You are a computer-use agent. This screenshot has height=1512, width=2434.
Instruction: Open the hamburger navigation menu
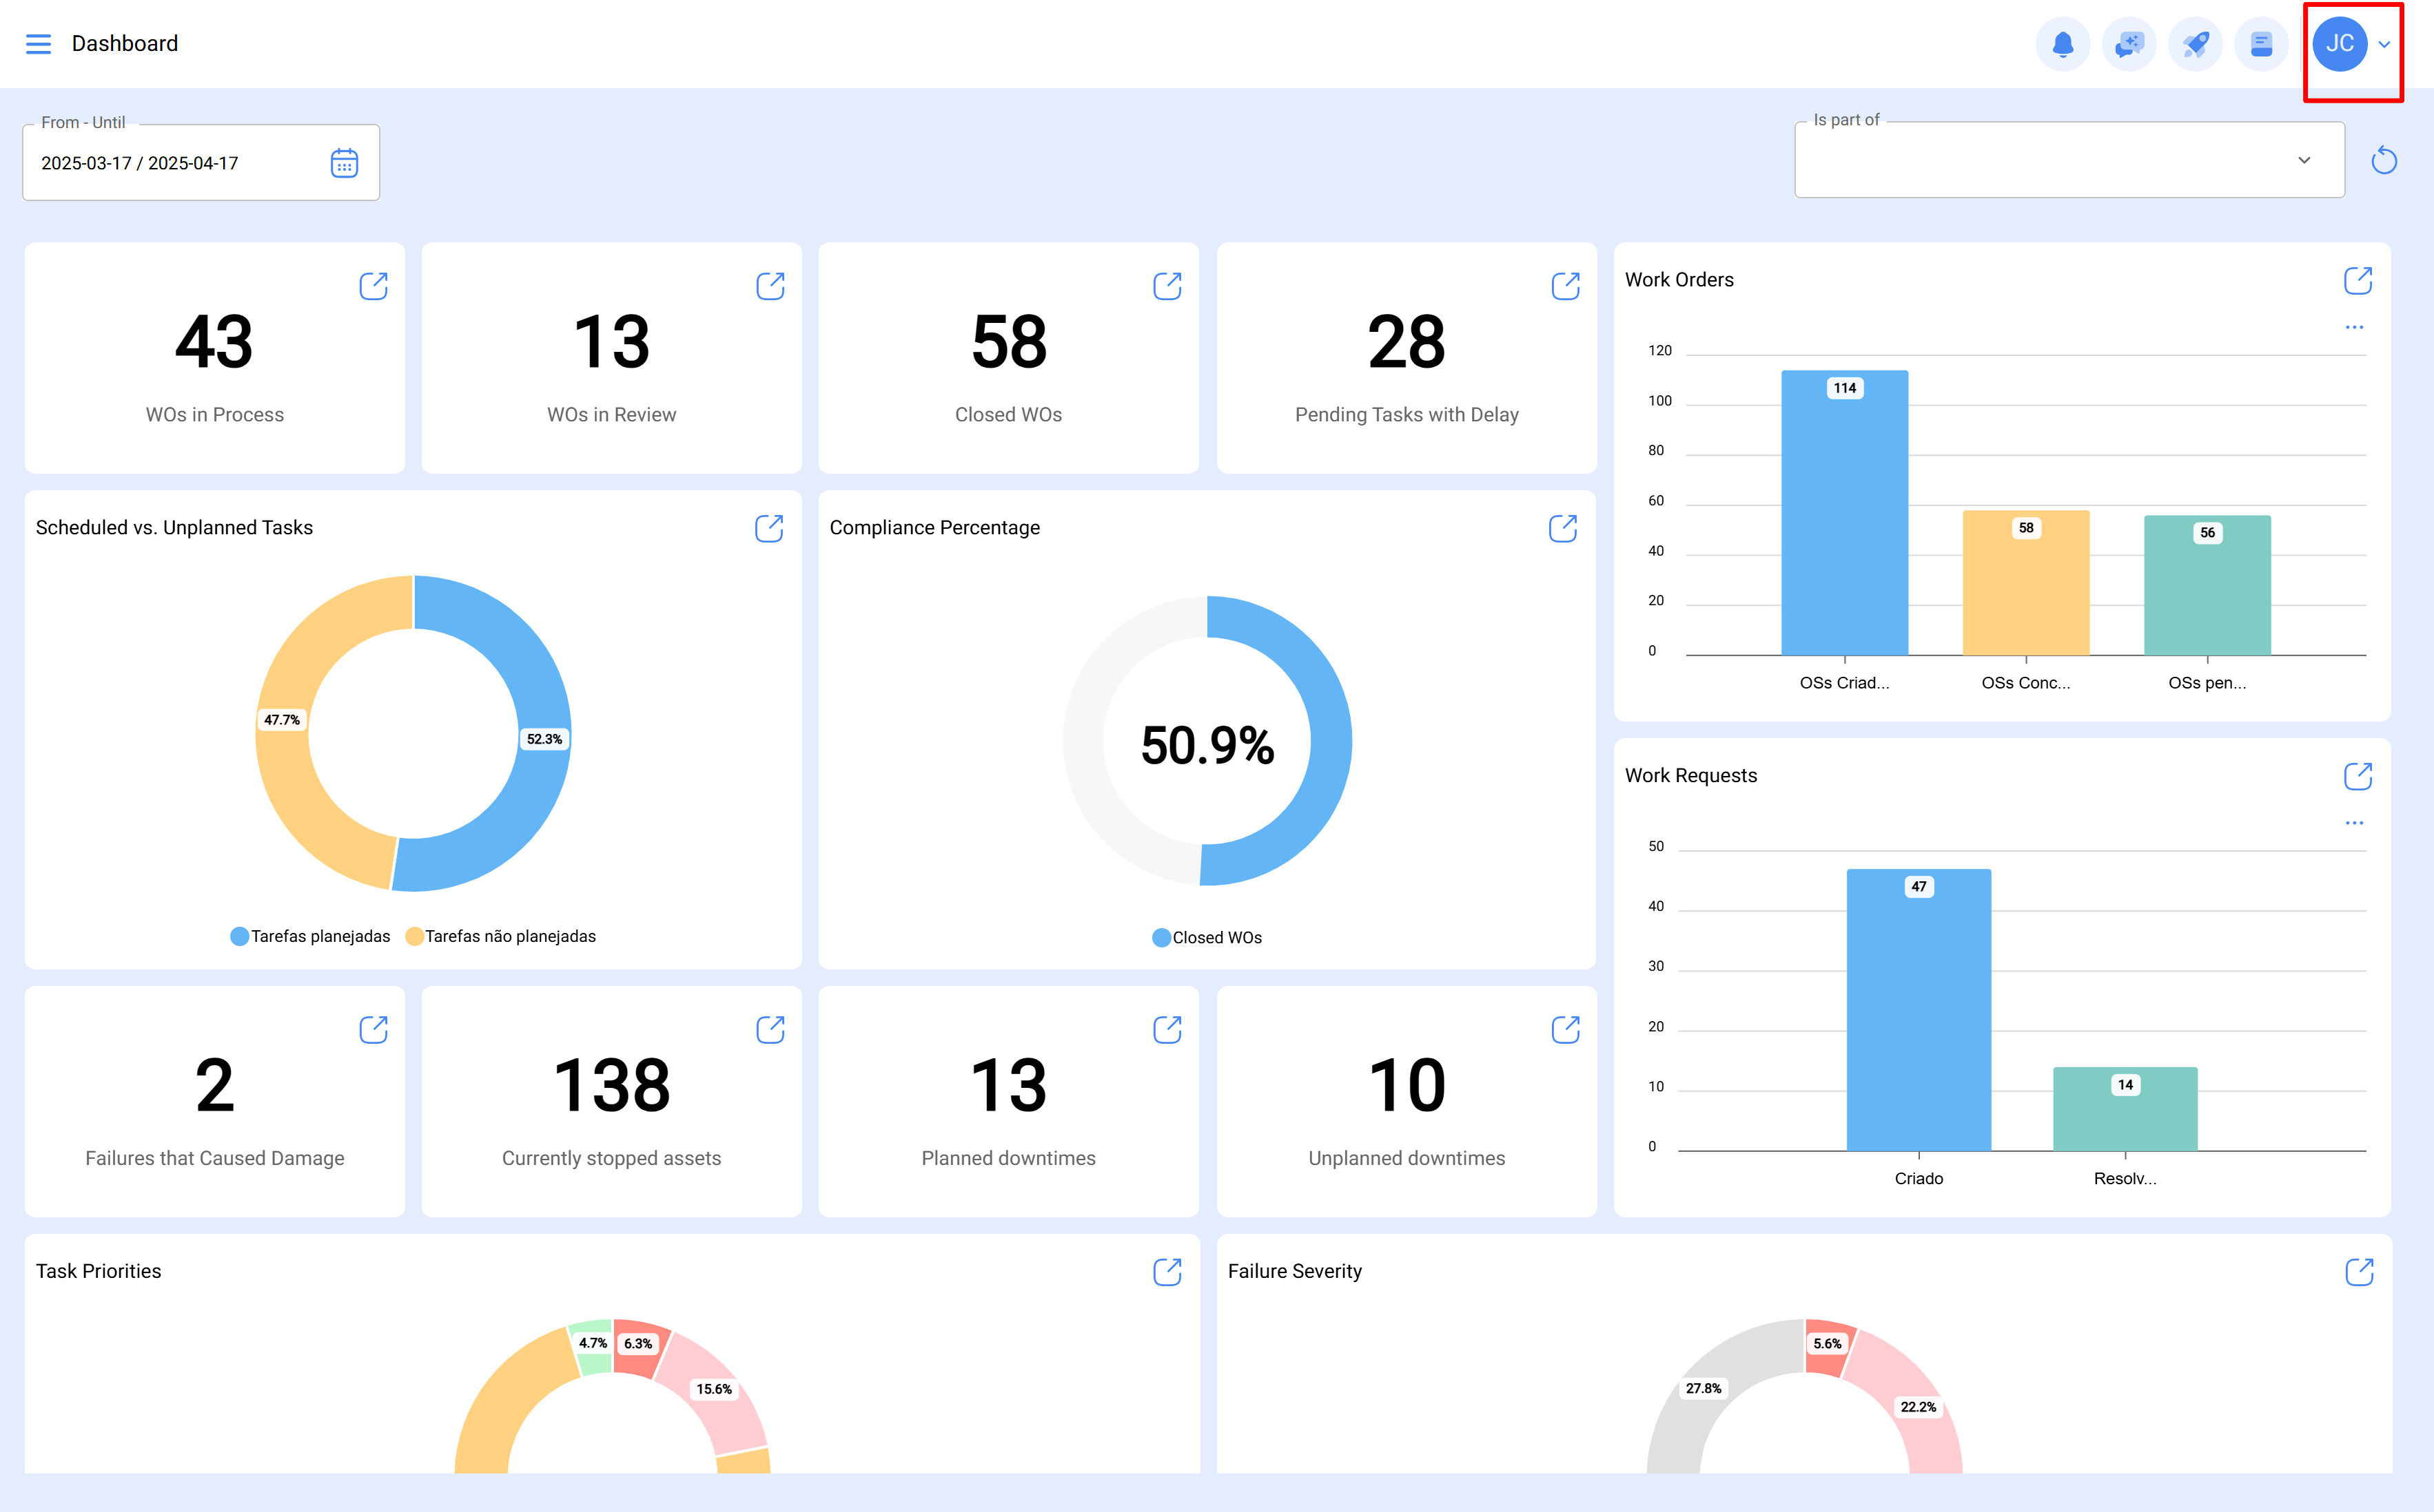(38, 44)
